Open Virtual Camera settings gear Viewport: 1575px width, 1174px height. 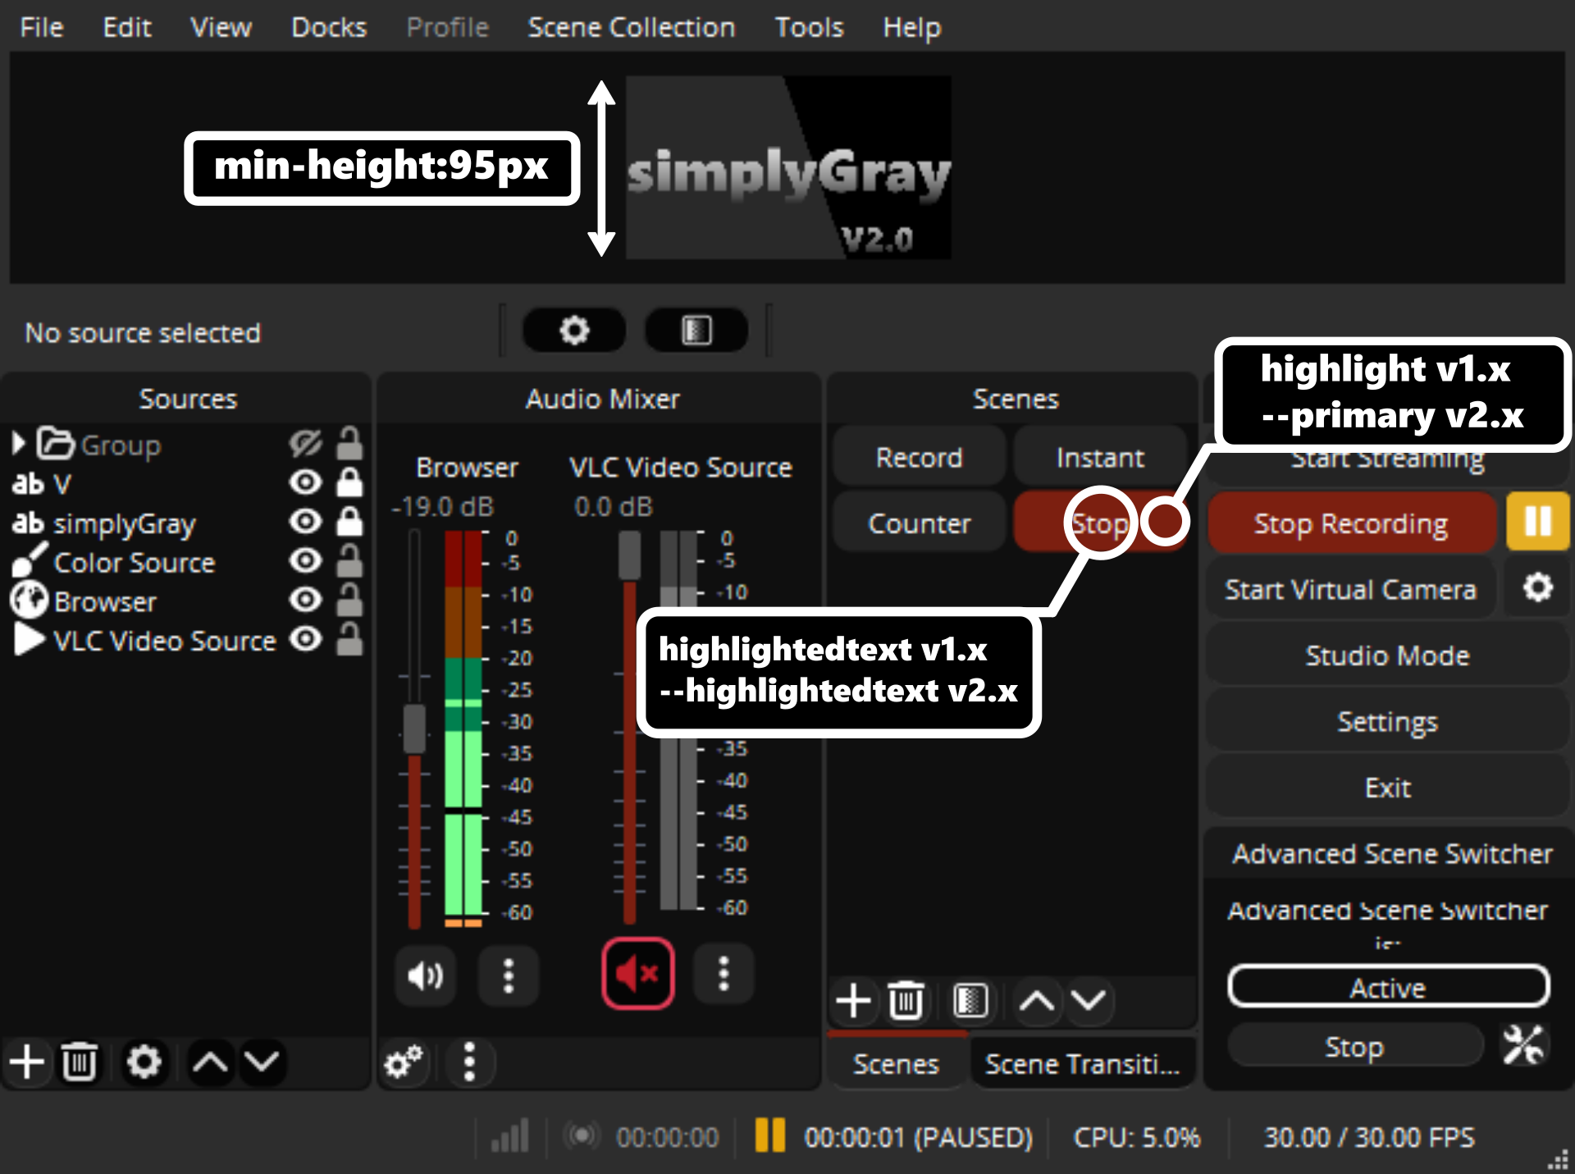(x=1537, y=588)
